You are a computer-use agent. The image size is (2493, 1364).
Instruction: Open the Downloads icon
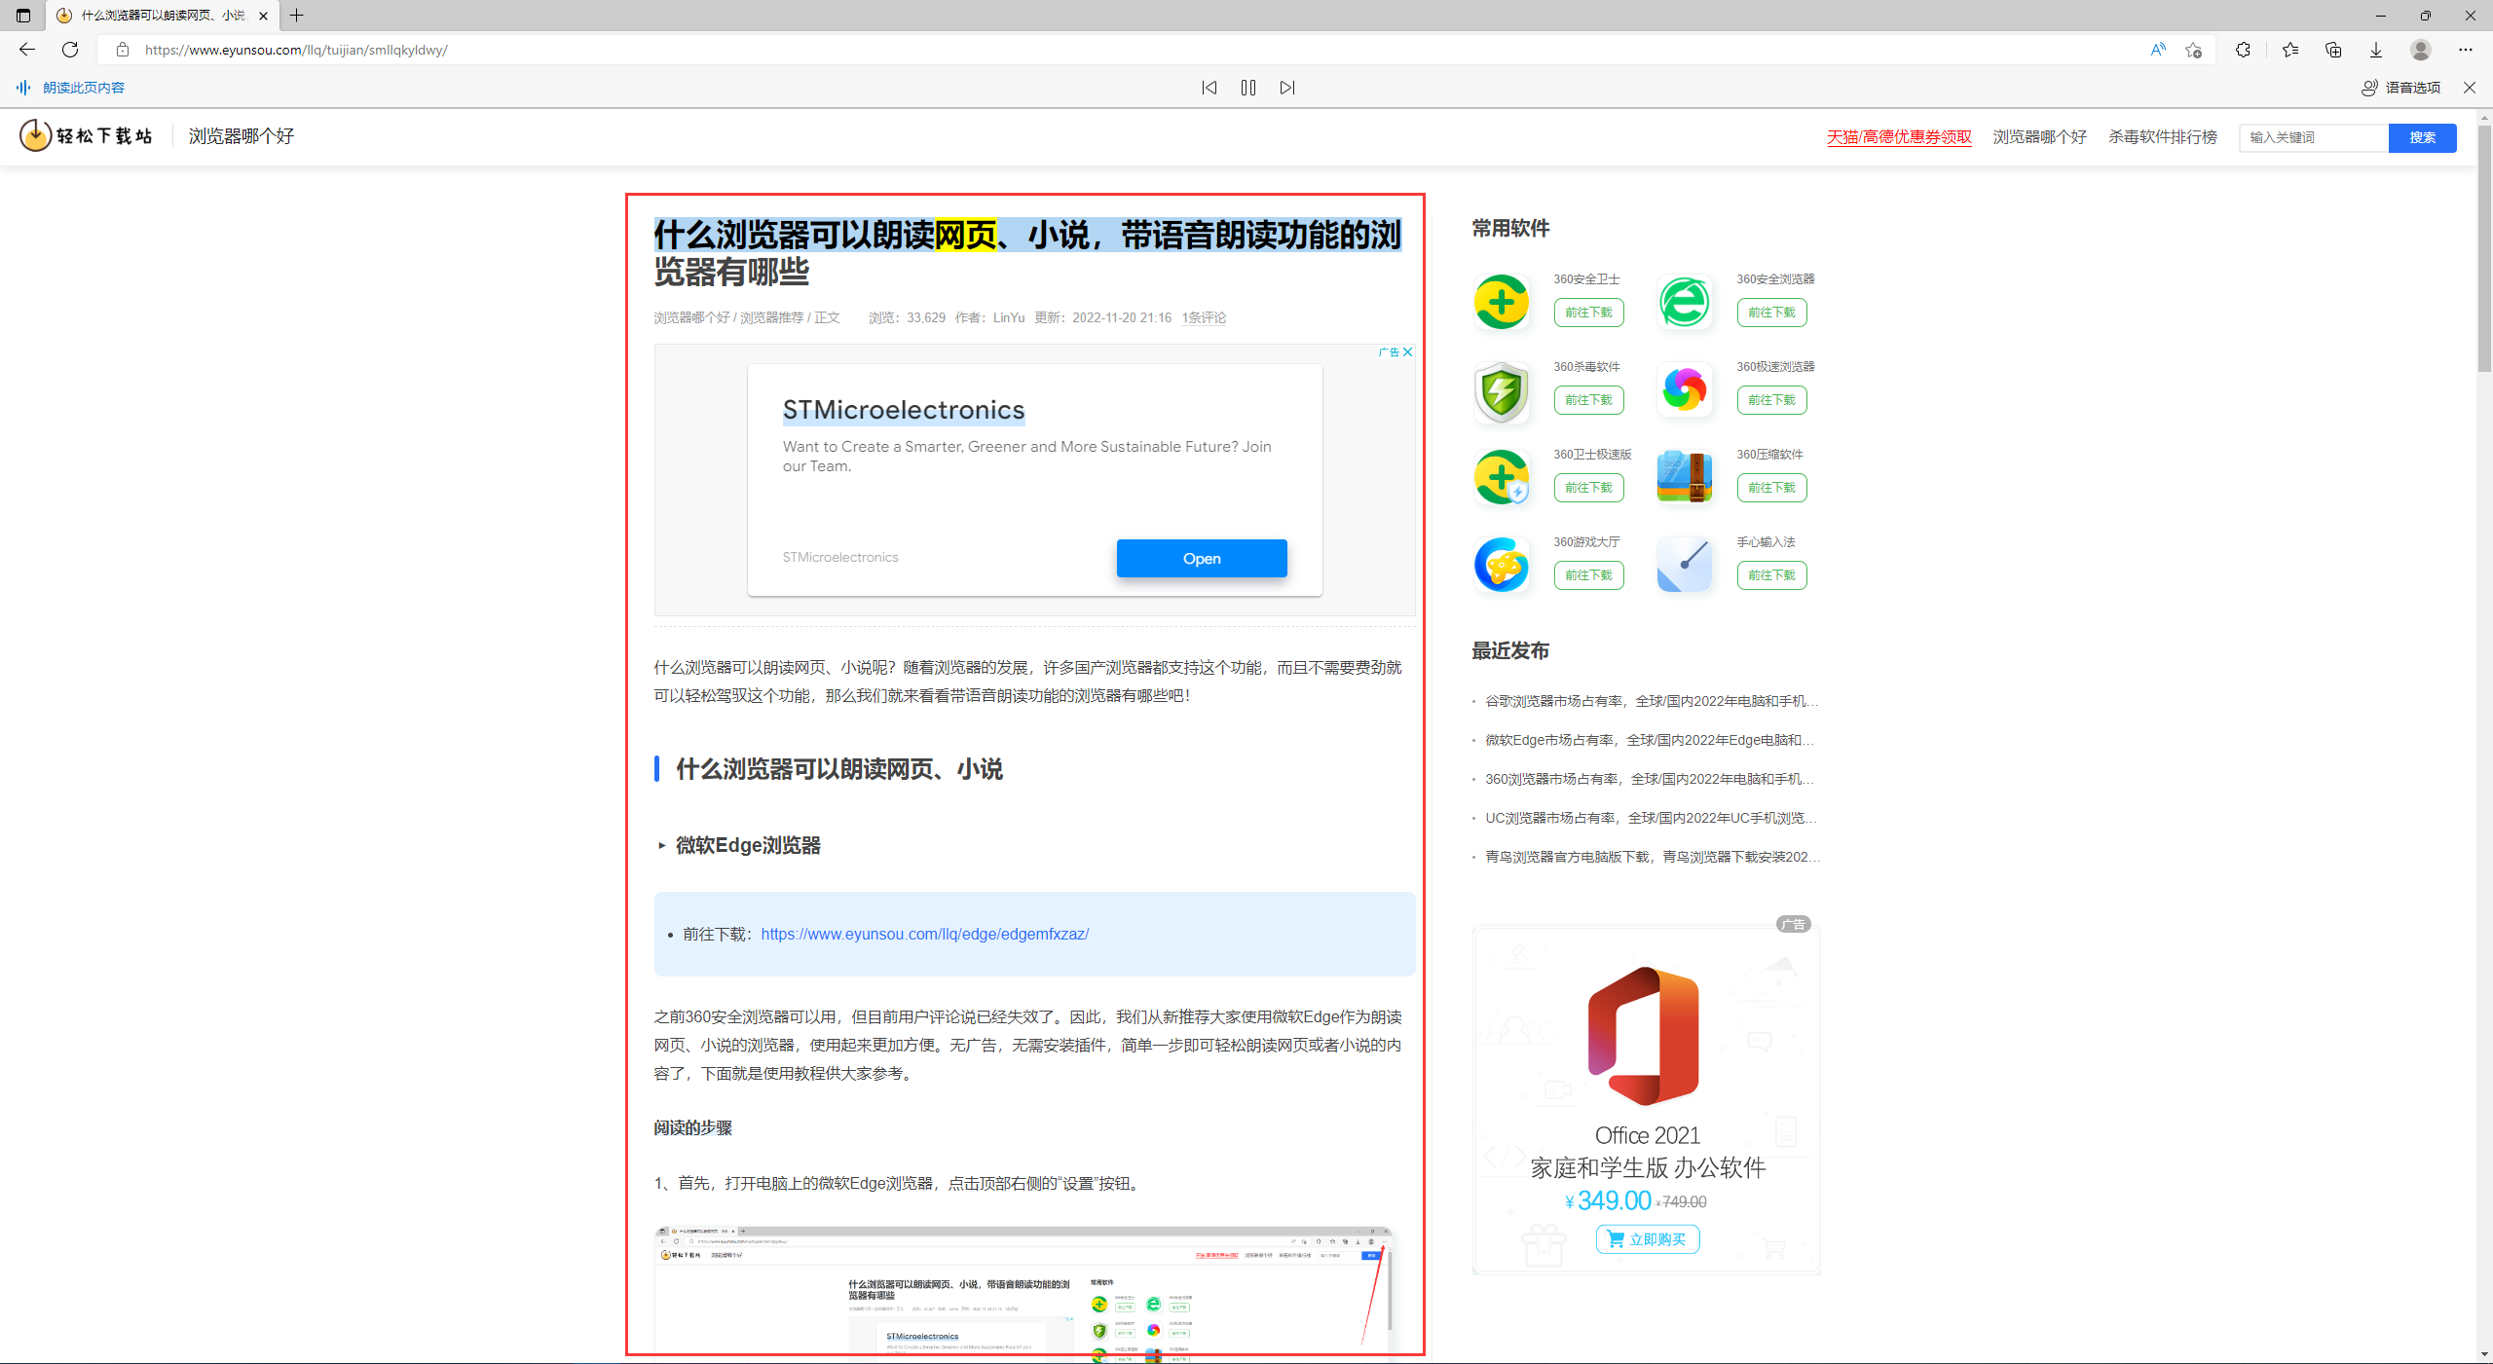tap(2376, 50)
